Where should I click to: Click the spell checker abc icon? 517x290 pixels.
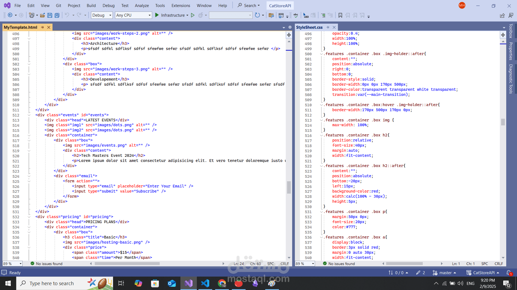point(296,15)
